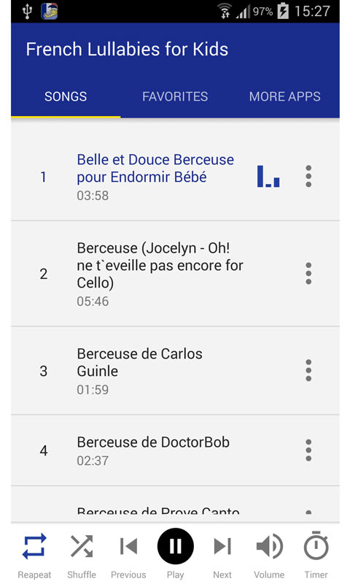Viewport: 350px width, 584px height.
Task: Tap the app notification icon in status bar
Action: point(50,11)
